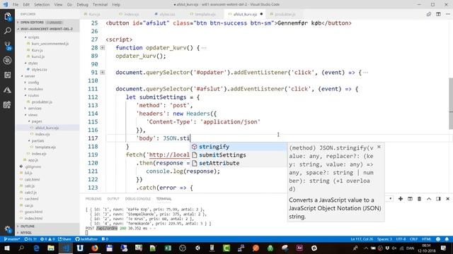Switch to the Problems panel tab
453x254 pixels.
coord(93,199)
